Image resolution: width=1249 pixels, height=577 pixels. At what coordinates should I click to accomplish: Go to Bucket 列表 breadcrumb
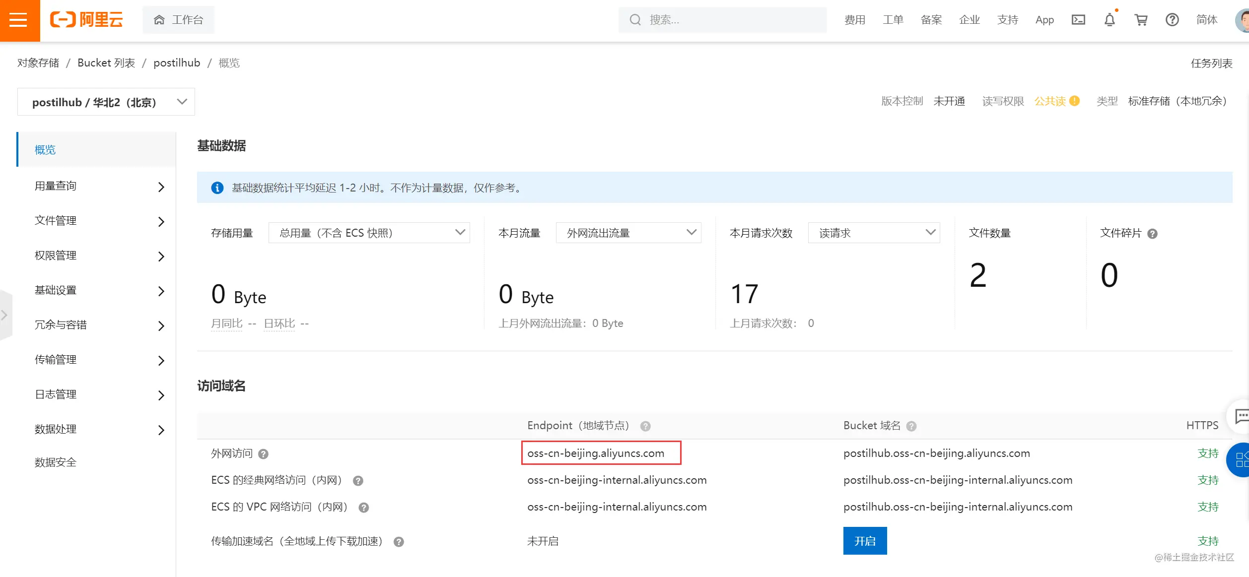coord(106,63)
